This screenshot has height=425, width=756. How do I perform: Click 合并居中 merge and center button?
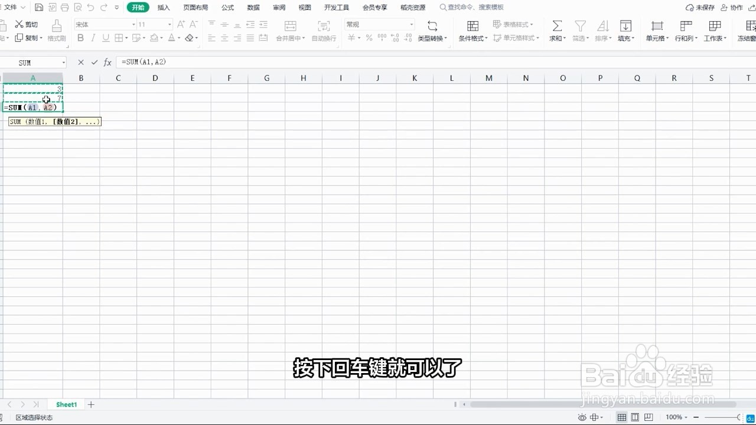click(291, 31)
